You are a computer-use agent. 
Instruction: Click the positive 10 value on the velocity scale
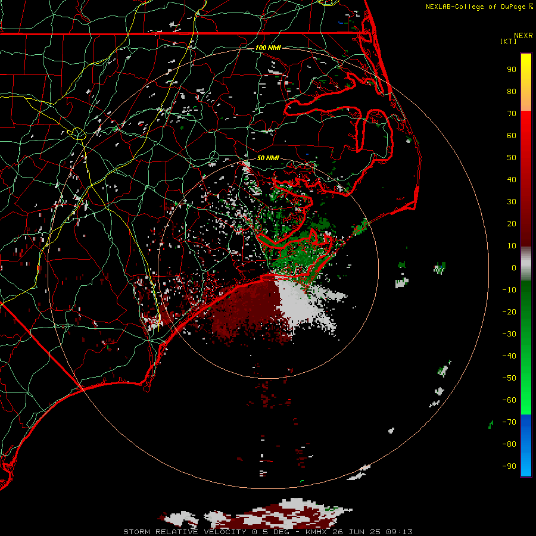pos(512,246)
